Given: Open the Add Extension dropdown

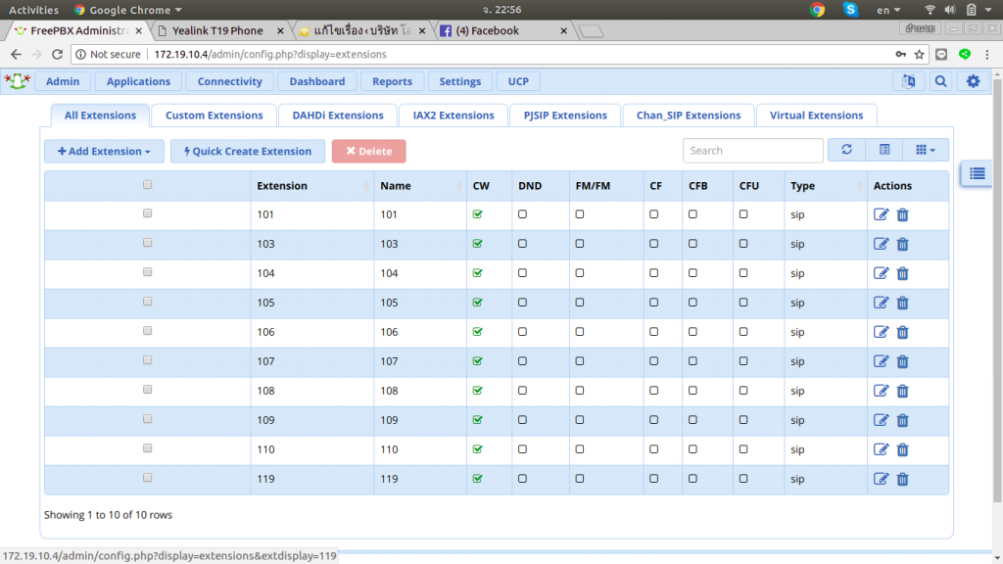Looking at the screenshot, I should click(x=104, y=151).
